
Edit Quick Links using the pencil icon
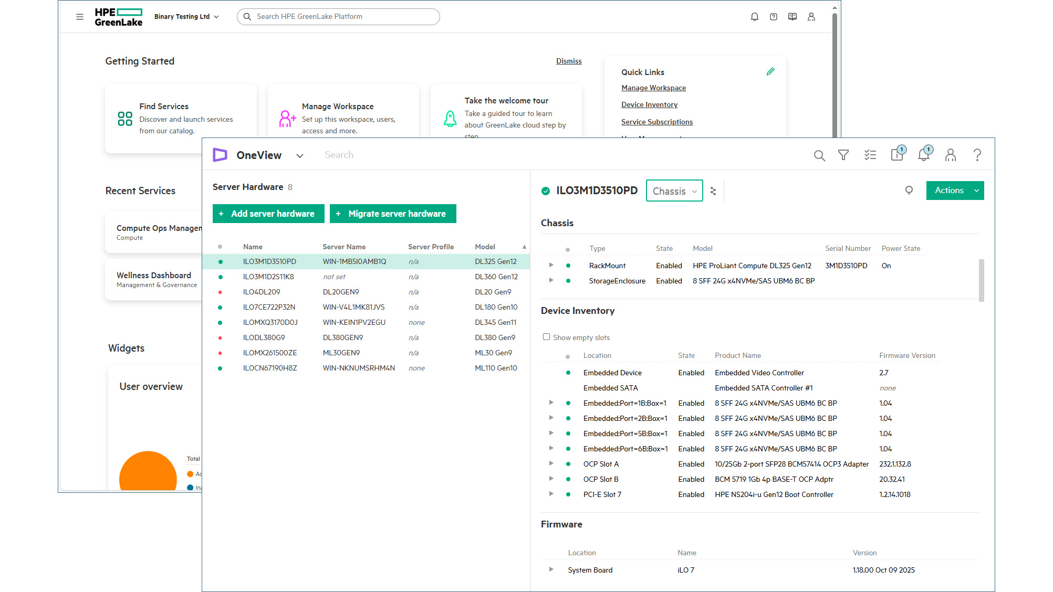pyautogui.click(x=770, y=71)
